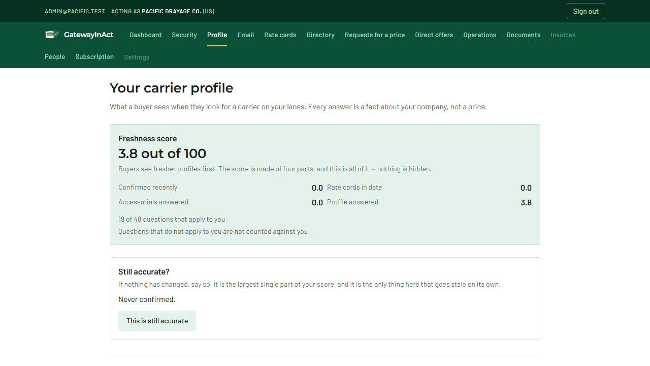Click the Still accurate? heading

pos(144,272)
